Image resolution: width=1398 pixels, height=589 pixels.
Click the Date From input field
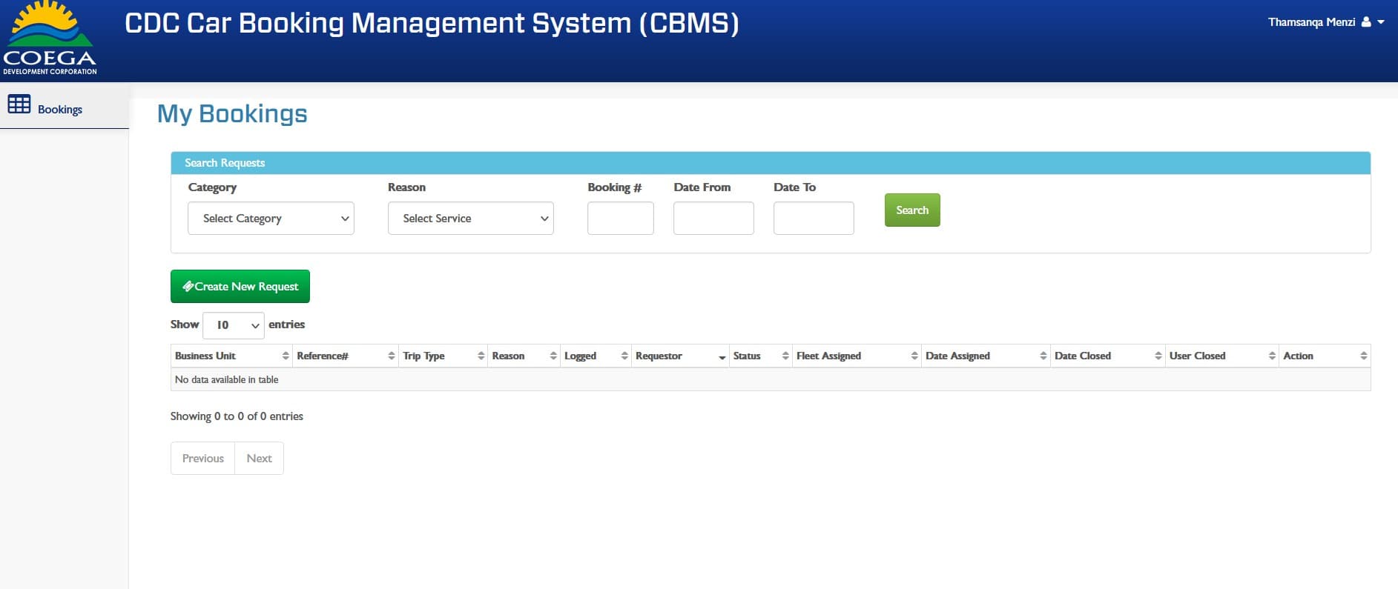click(713, 219)
